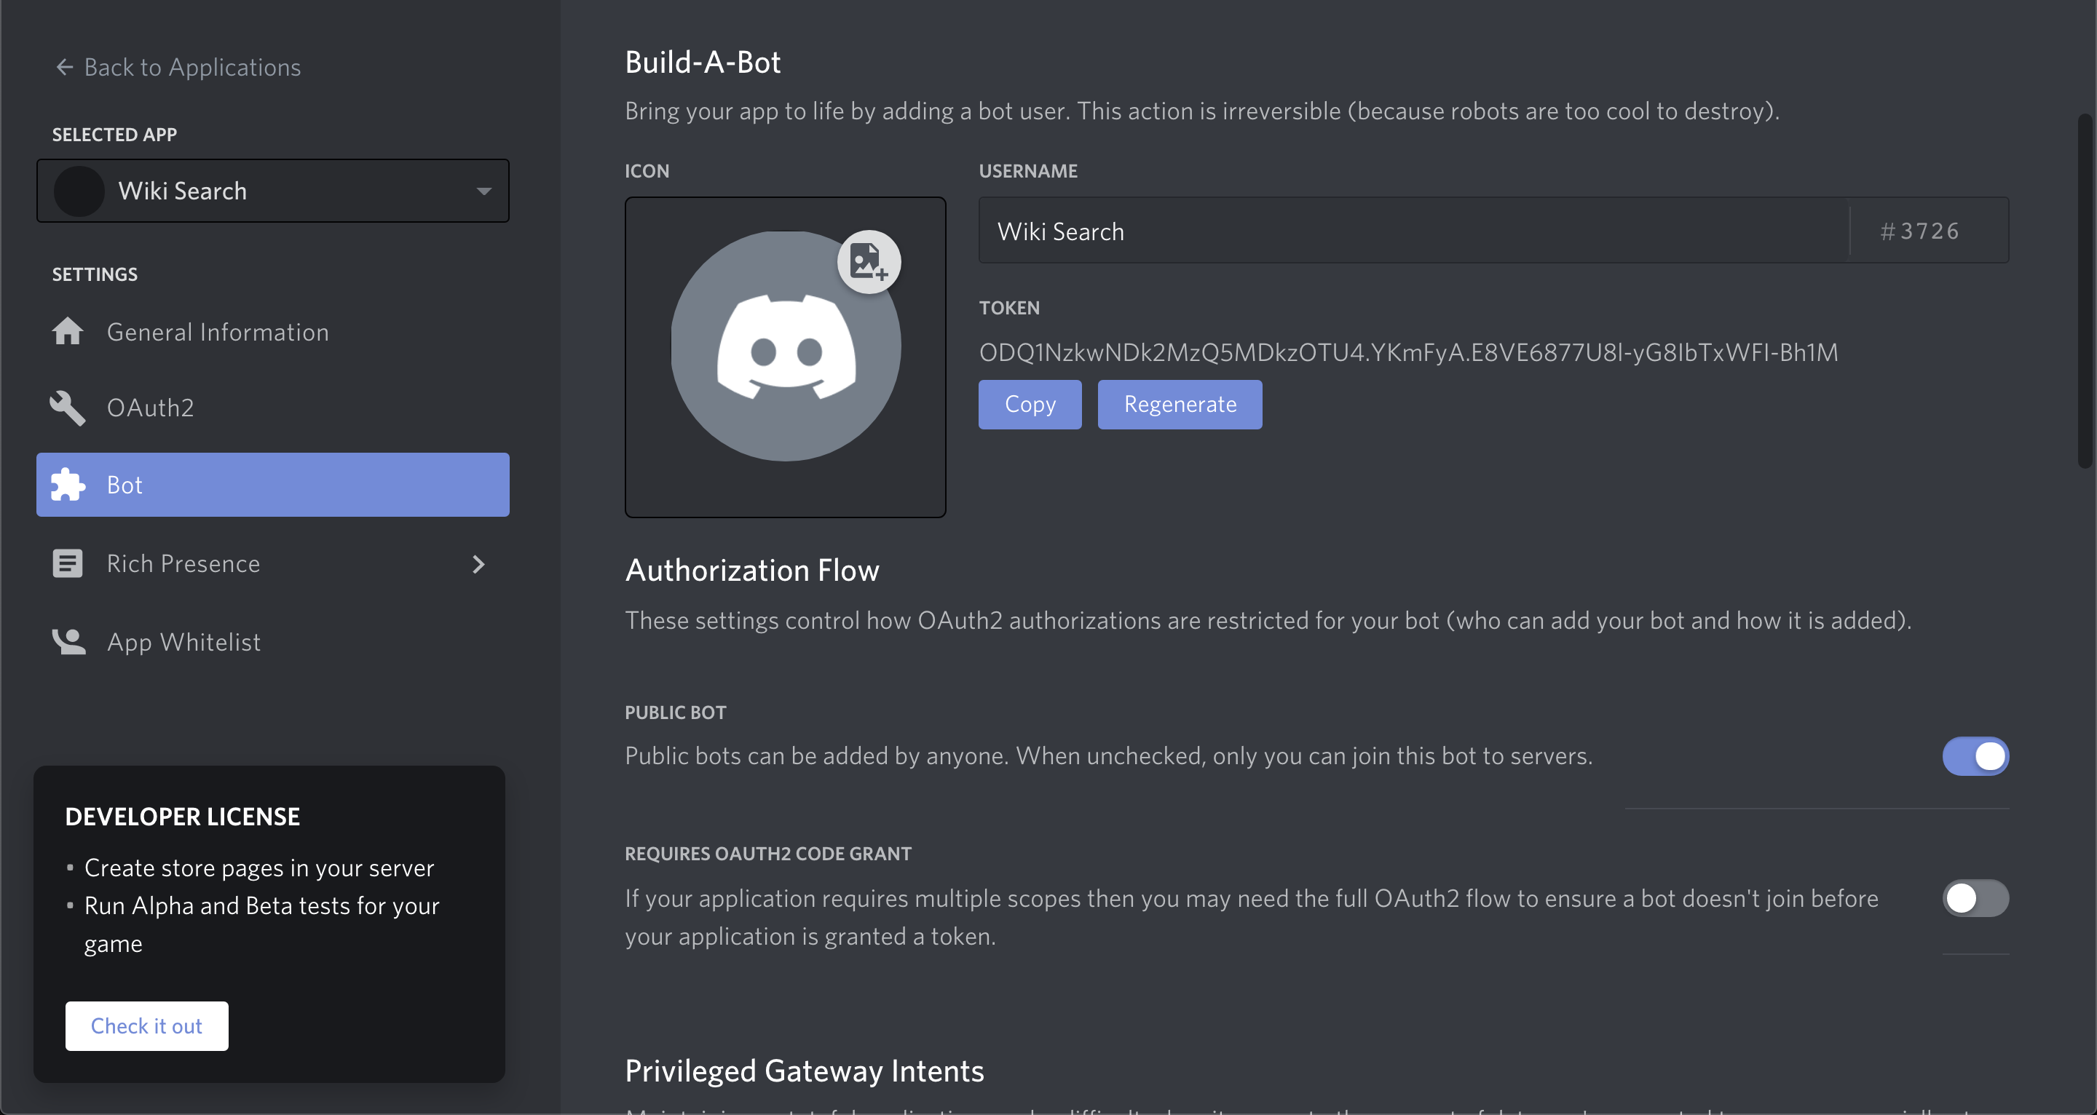Click the Check it out button
Viewport: 2097px width, 1115px height.
(x=146, y=1025)
